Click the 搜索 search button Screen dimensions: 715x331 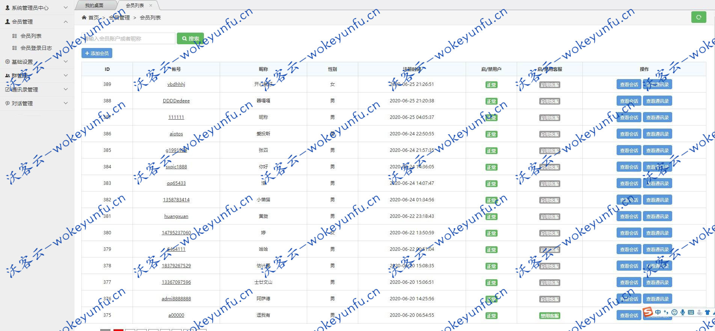(190, 38)
